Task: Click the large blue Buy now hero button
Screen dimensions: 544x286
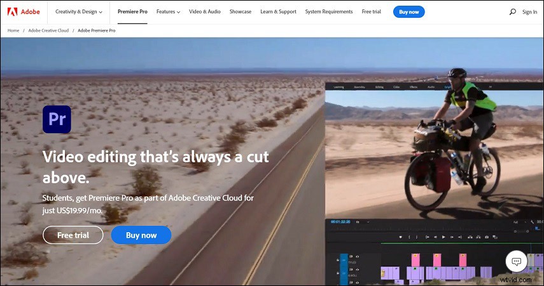Action: point(141,235)
